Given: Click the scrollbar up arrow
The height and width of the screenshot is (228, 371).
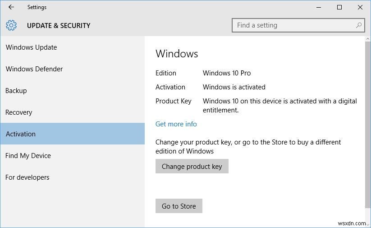Looking at the screenshot, I should [368, 39].
